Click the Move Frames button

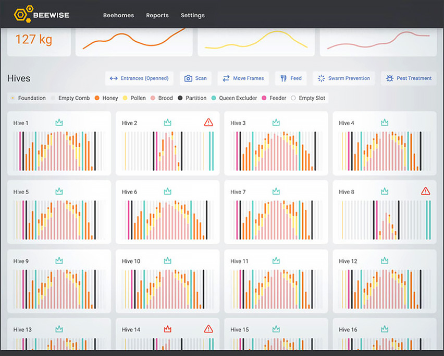[243, 78]
